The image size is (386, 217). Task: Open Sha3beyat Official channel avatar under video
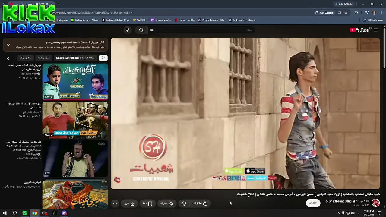376,203
